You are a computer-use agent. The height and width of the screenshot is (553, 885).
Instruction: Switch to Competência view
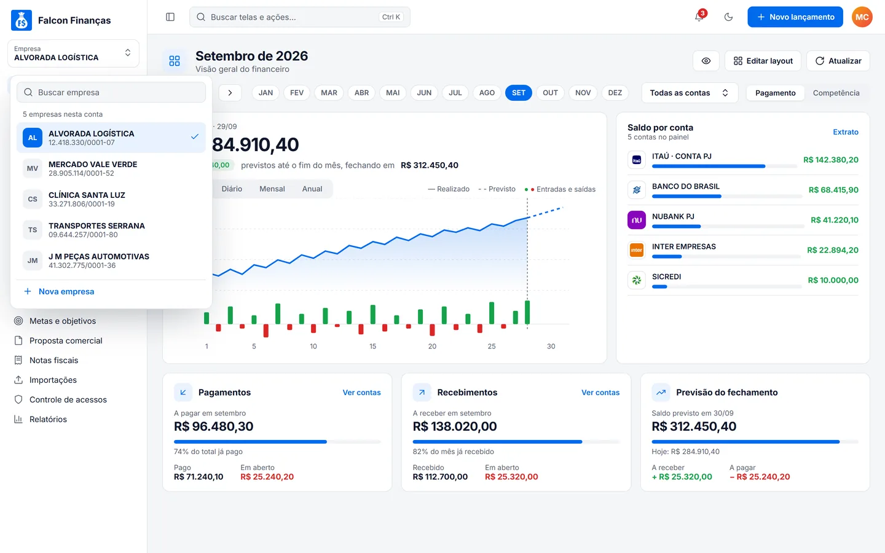[x=836, y=93]
